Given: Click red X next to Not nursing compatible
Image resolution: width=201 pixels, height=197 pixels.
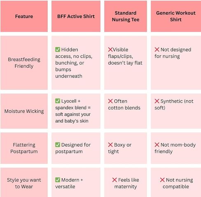Looking at the screenshot, I should pos(162,180).
